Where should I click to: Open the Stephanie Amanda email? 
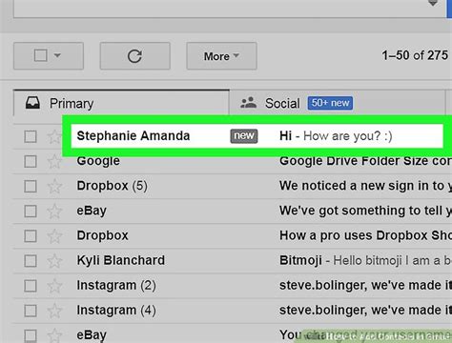(257, 136)
